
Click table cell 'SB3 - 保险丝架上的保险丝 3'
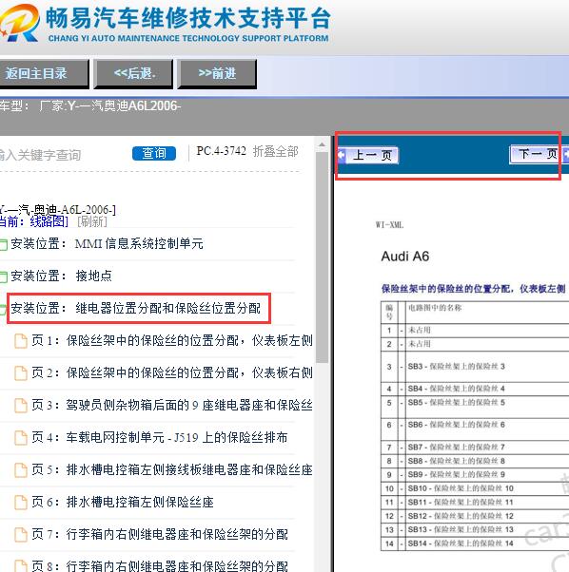pos(456,366)
